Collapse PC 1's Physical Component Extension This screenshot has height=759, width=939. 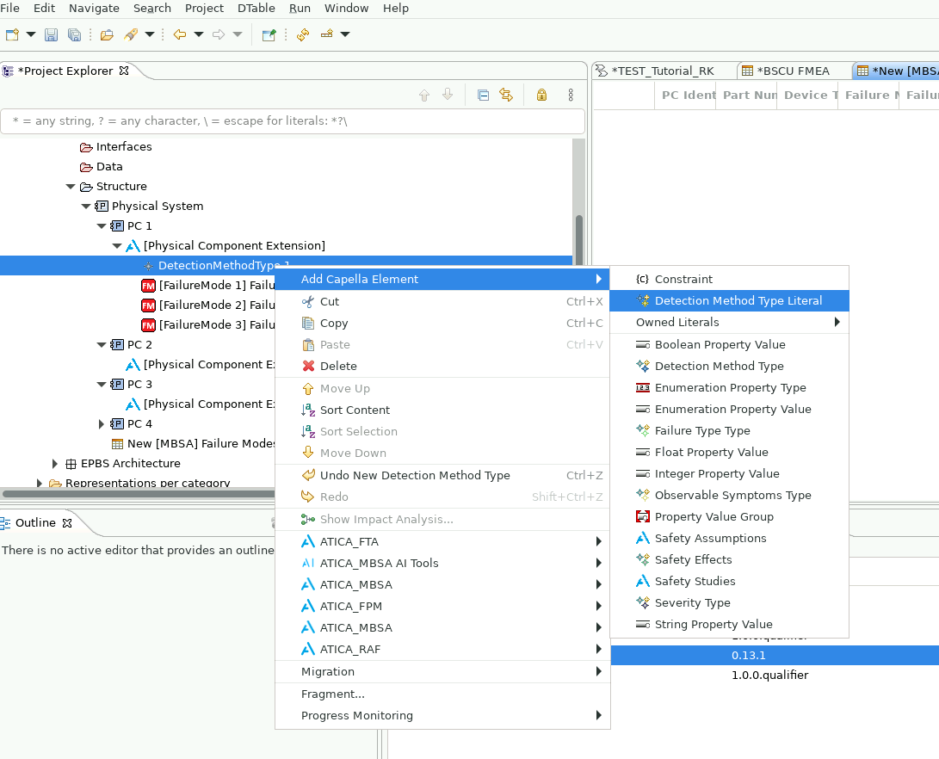[x=117, y=246]
